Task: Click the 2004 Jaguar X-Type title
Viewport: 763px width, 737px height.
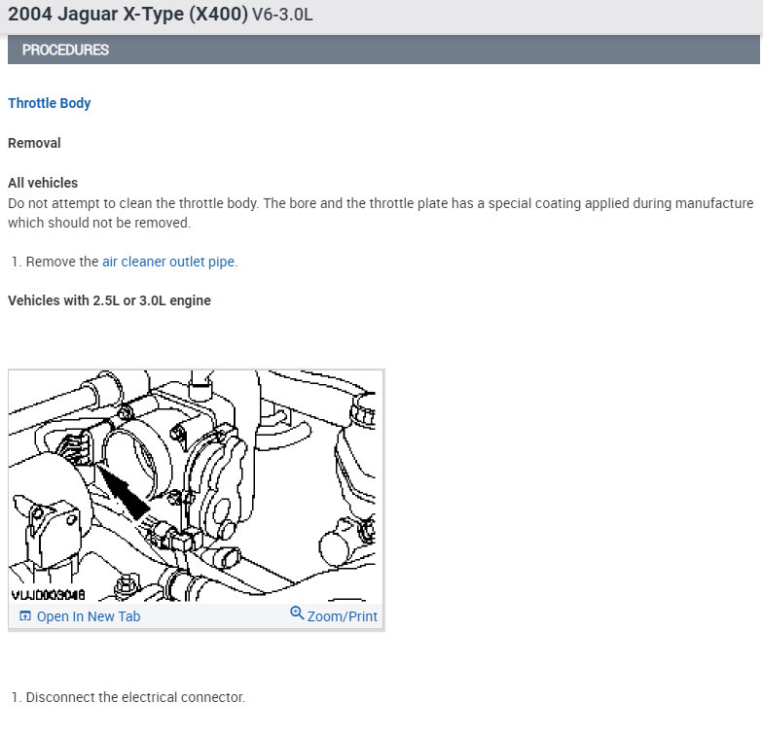Action: (x=128, y=14)
